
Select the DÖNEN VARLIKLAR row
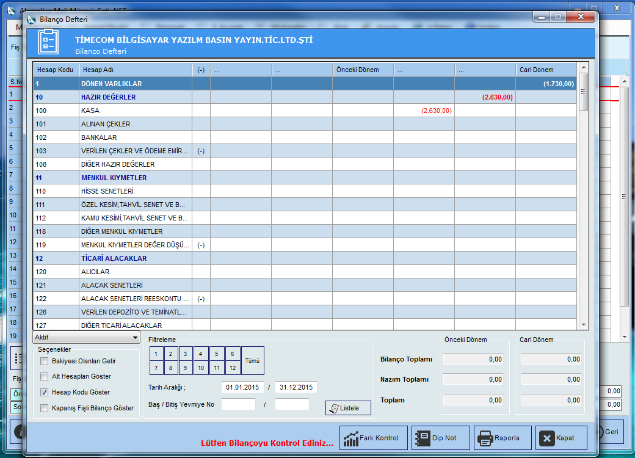[x=305, y=84]
